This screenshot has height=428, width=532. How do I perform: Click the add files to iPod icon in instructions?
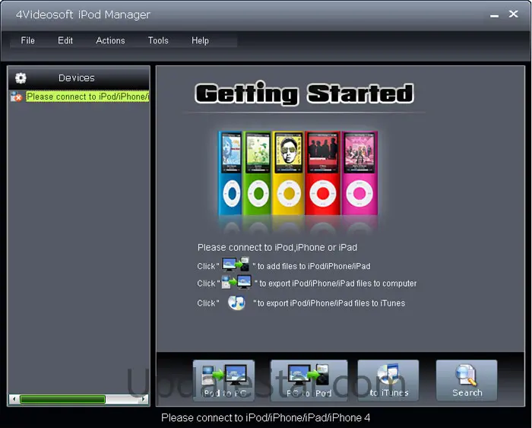pos(236,265)
